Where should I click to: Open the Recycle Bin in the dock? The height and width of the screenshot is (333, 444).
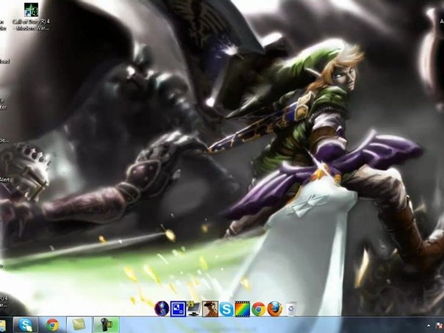click(x=291, y=309)
